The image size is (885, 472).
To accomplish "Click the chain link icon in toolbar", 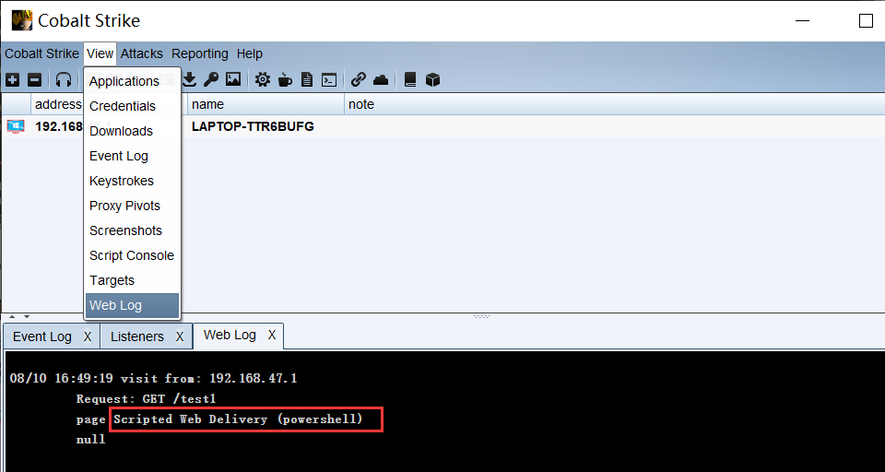I will pos(359,80).
